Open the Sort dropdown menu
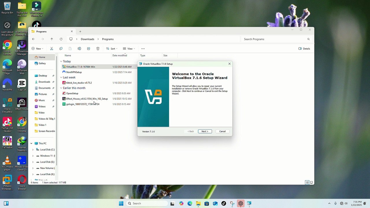 click(112, 49)
